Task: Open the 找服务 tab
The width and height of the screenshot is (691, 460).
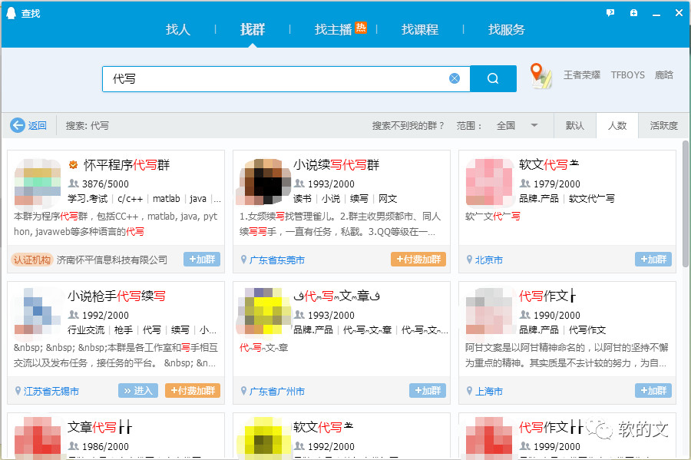Action: (x=507, y=29)
